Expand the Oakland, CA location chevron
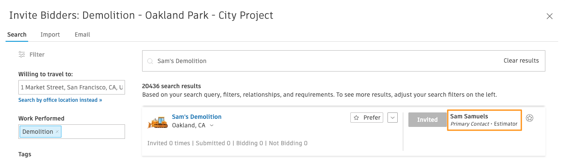Image resolution: width=565 pixels, height=158 pixels. [212, 125]
